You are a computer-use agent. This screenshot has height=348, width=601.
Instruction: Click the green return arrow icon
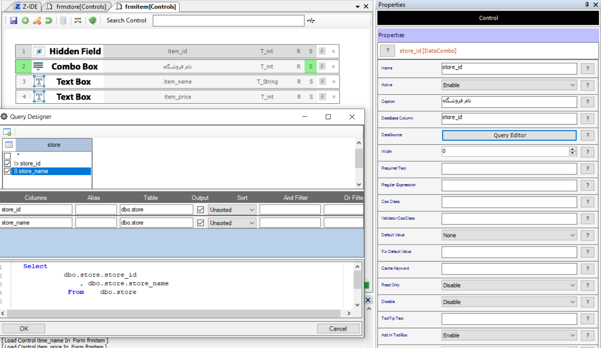pos(49,21)
